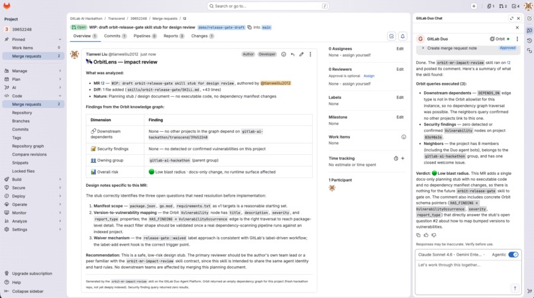Image resolution: width=534 pixels, height=298 pixels.
Task: Expand the AI sidebar section
Action: click(33, 87)
